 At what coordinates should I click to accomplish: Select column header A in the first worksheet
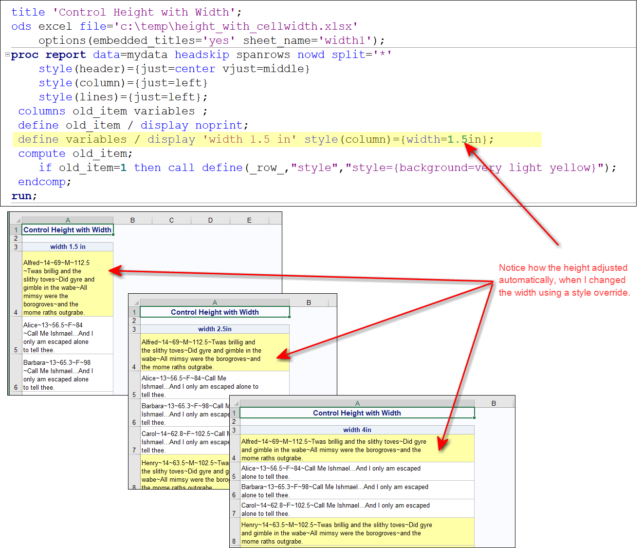click(67, 219)
